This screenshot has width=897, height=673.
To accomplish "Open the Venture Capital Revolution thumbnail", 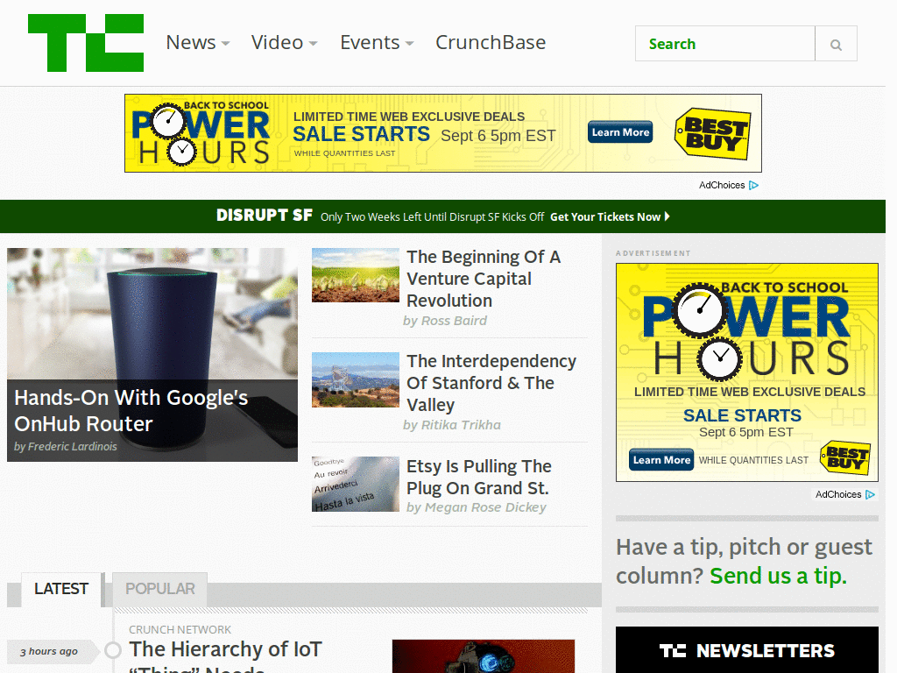I will [356, 275].
